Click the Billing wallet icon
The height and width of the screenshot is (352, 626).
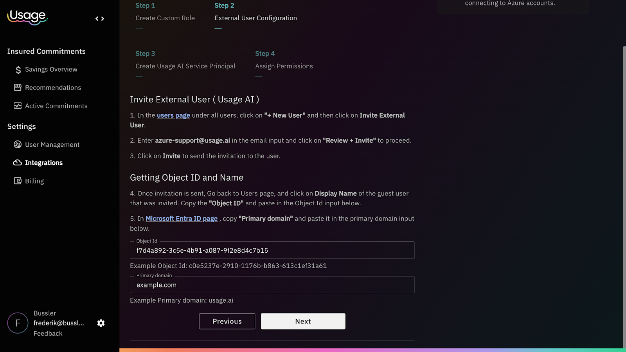tap(18, 181)
